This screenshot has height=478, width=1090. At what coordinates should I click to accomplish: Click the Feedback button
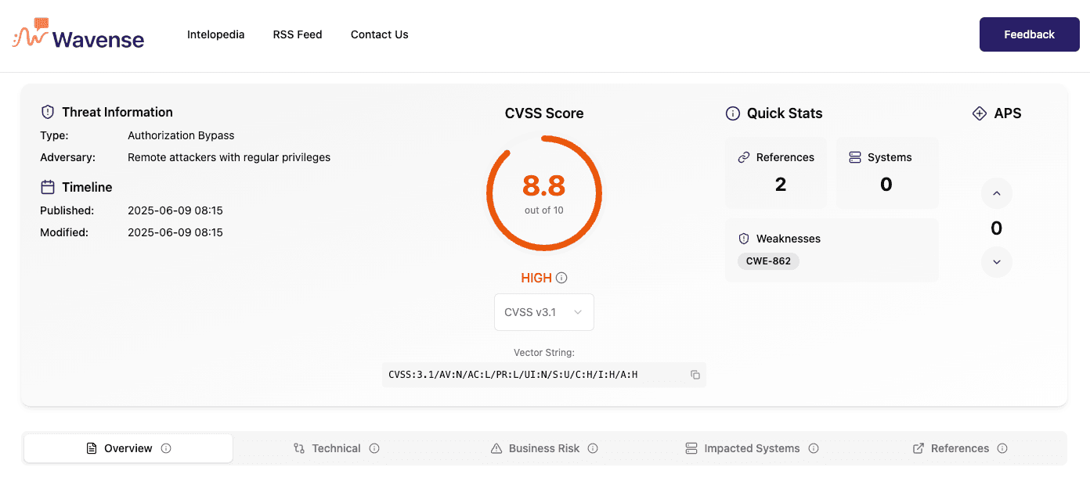click(1029, 34)
